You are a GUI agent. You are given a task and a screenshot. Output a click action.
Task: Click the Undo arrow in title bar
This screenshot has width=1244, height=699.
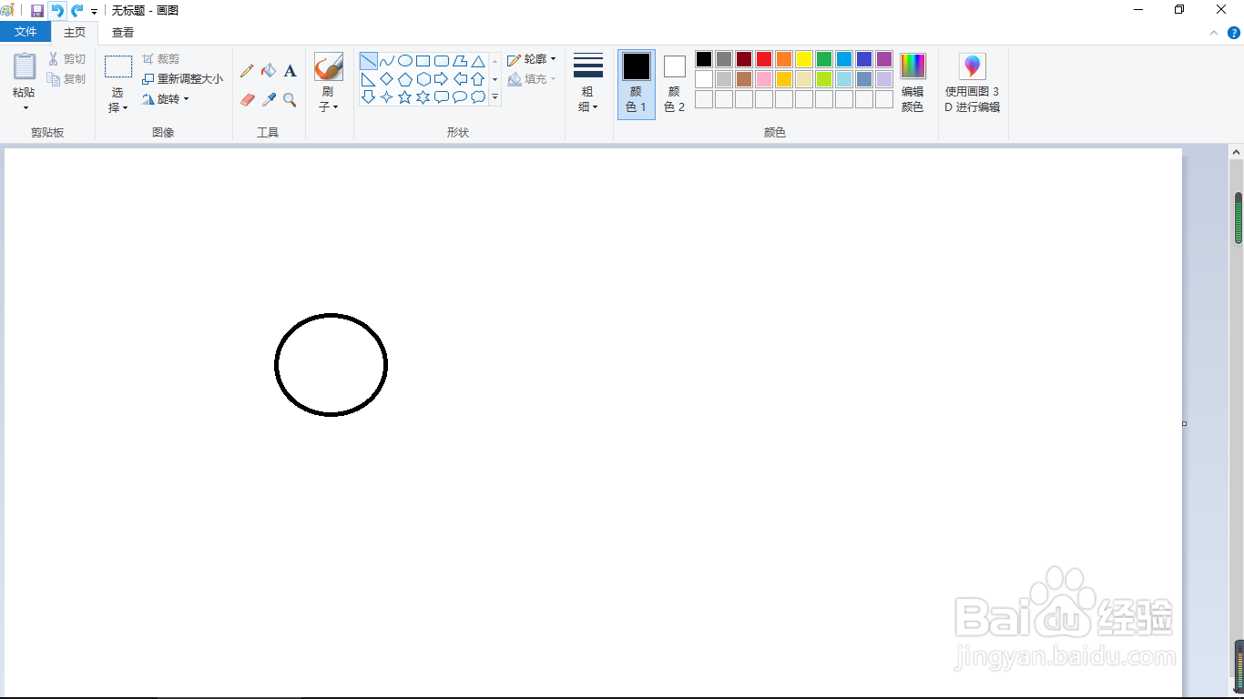click(x=57, y=10)
